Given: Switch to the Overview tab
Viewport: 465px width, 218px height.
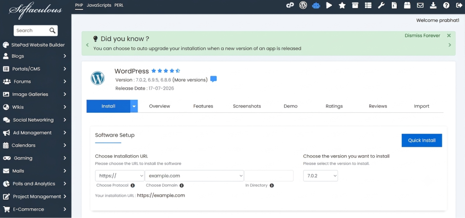Looking at the screenshot, I should point(159,106).
